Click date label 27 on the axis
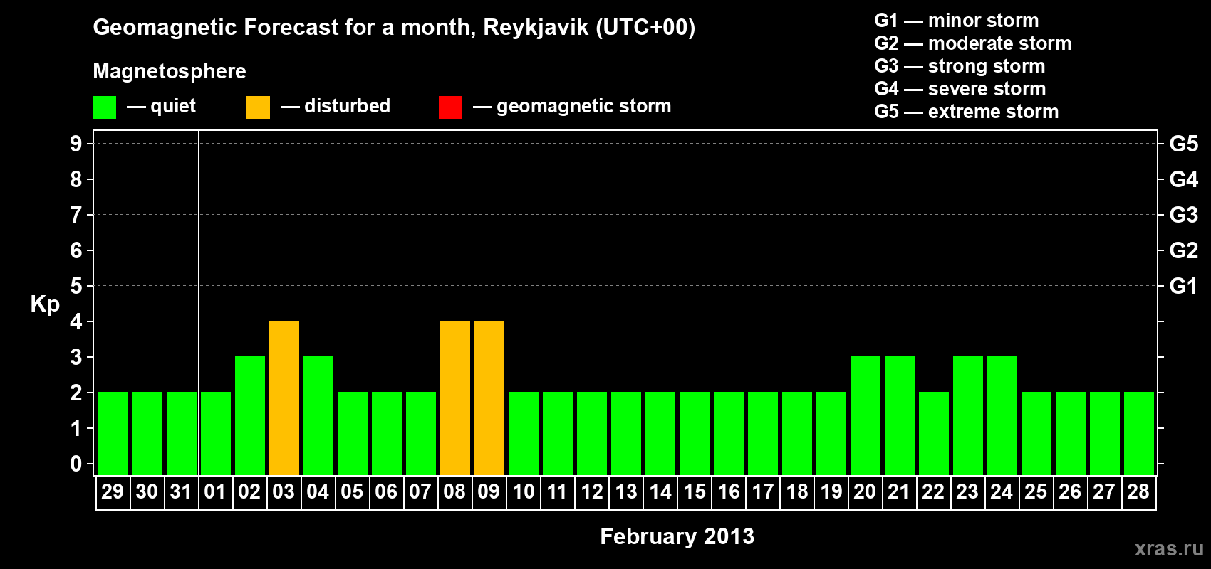This screenshot has width=1211, height=569. tap(1104, 492)
